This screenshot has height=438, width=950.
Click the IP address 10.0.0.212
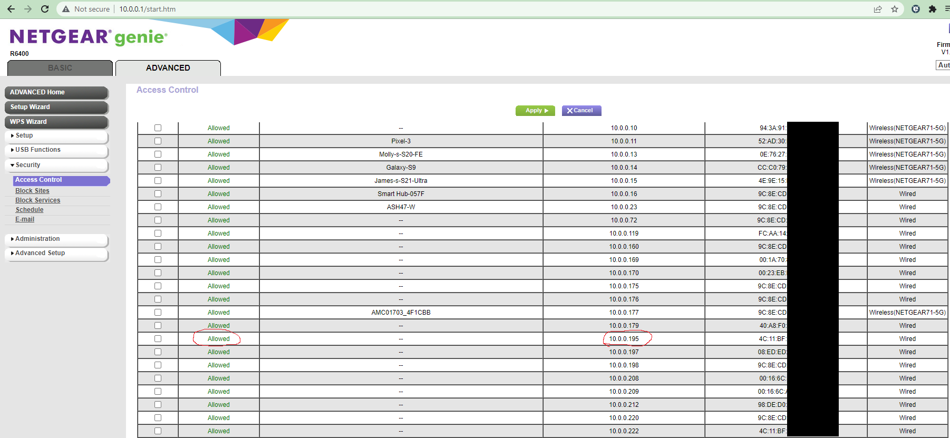tap(624, 405)
